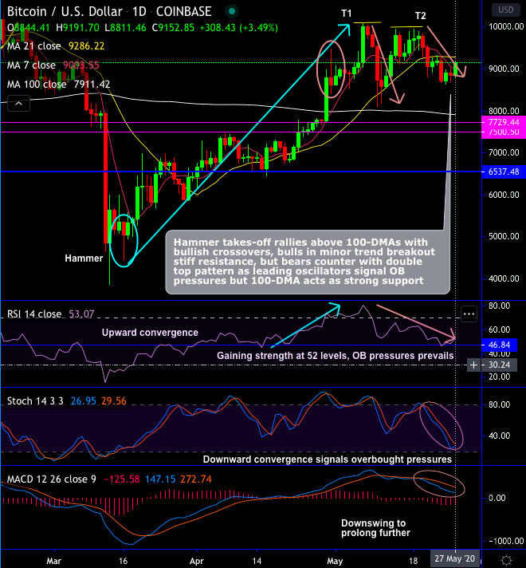Screen dimensions: 526x568
Task: Click the close price C9152.85
Action: click(x=173, y=28)
